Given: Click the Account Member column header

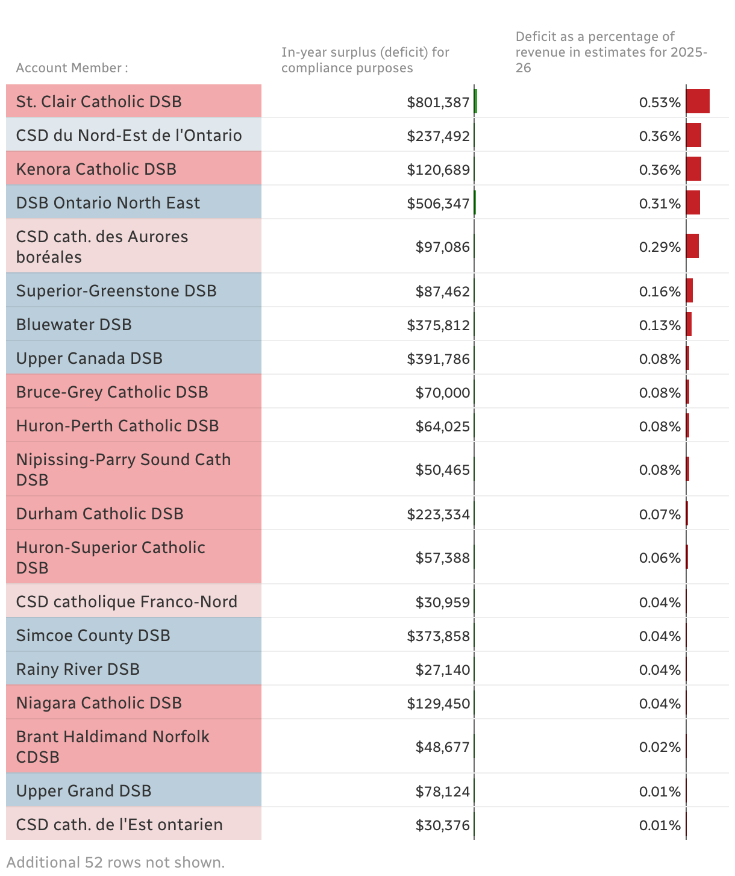Looking at the screenshot, I should coord(72,67).
